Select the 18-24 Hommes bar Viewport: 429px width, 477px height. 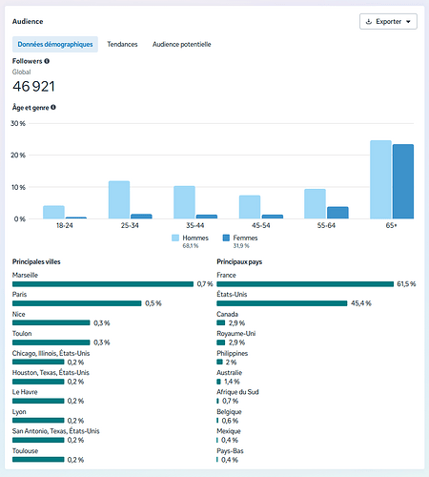point(53,213)
